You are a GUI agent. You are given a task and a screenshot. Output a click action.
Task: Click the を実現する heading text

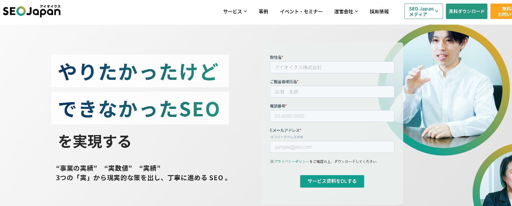tap(95, 142)
